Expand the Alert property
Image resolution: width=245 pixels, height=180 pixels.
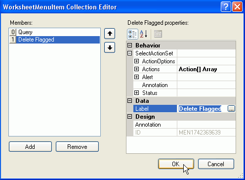(x=136, y=77)
